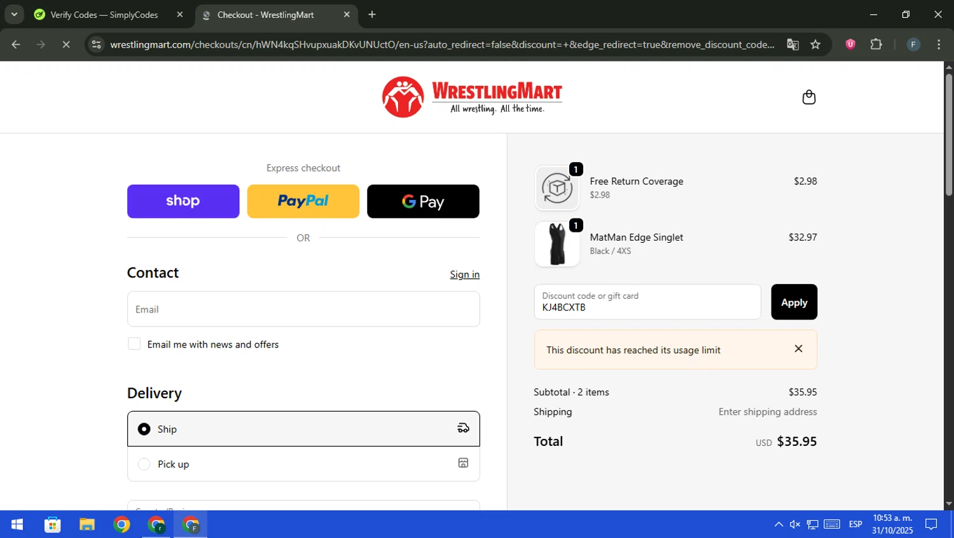Viewport: 954px width, 538px height.
Task: Select the Pick up delivery radio button
Action: click(x=144, y=464)
